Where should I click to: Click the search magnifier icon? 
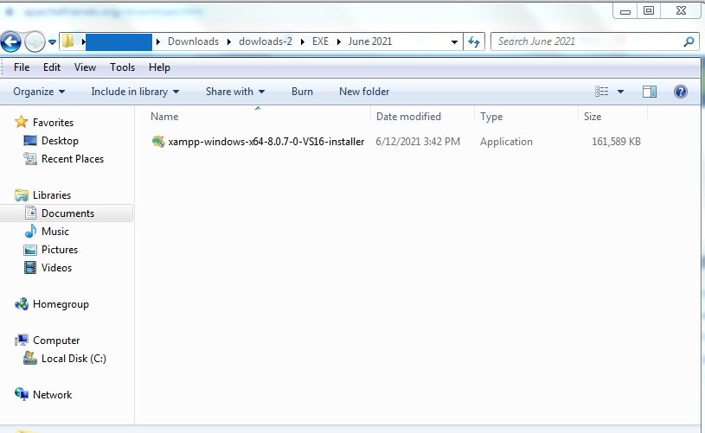[689, 41]
